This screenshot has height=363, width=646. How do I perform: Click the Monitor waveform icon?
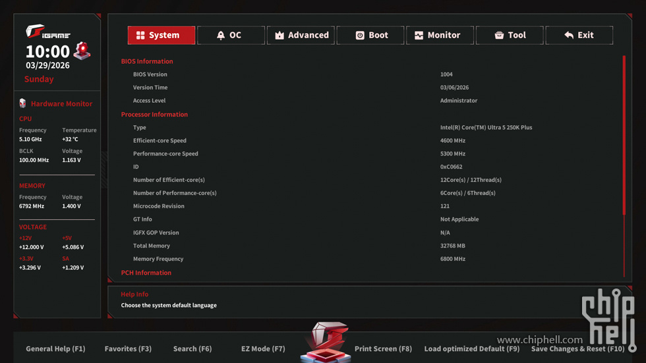419,36
